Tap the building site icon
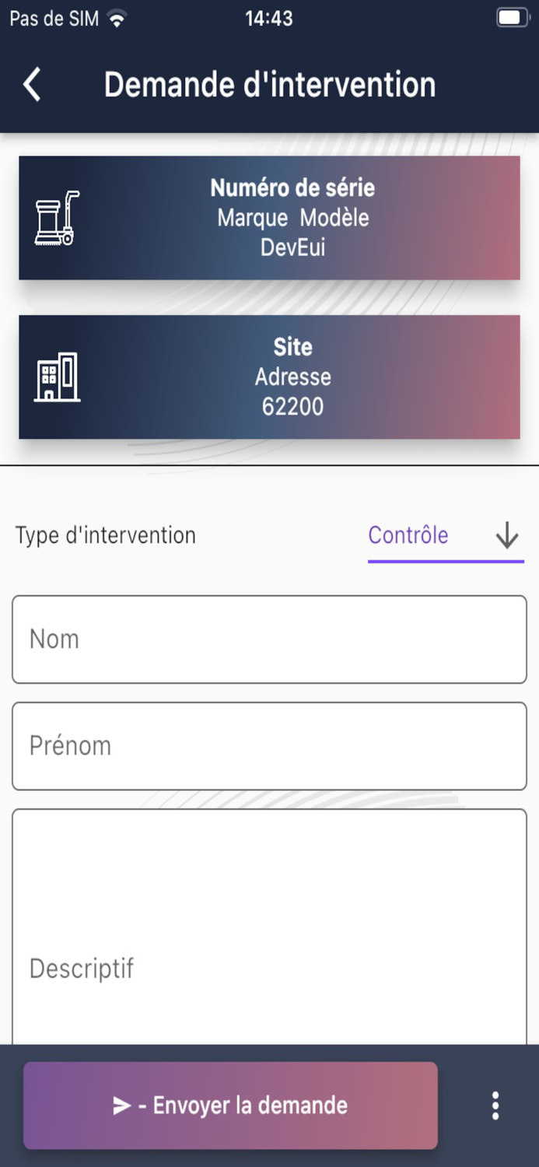Image resolution: width=539 pixels, height=1167 pixels. tap(56, 377)
